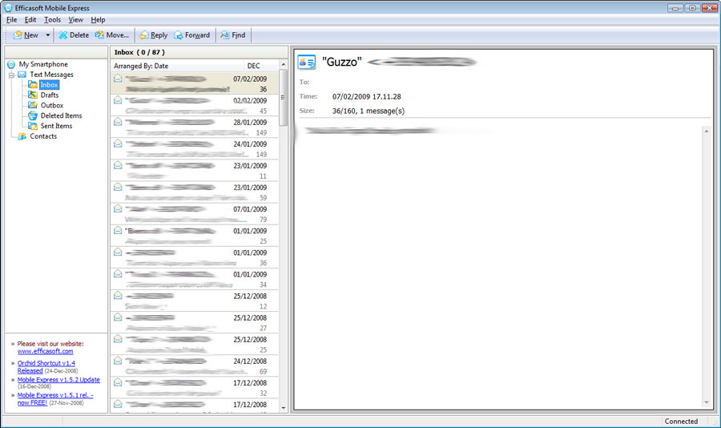
Task: Click the message list vertical scrollbar
Action: point(284,240)
